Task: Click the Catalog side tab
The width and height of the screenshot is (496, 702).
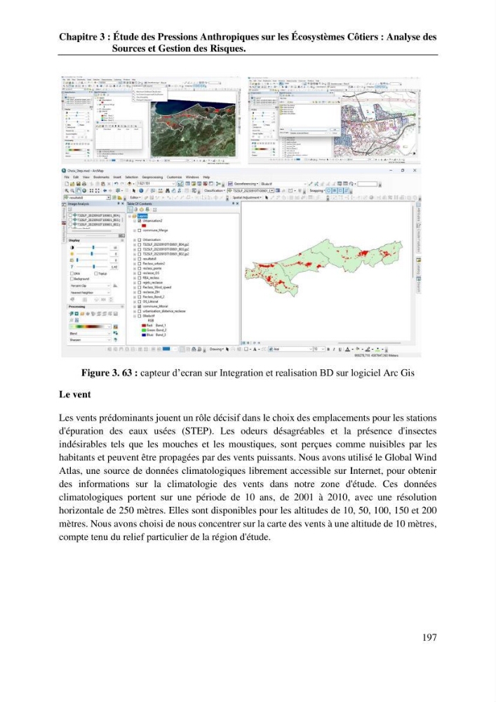Action: tap(419, 267)
